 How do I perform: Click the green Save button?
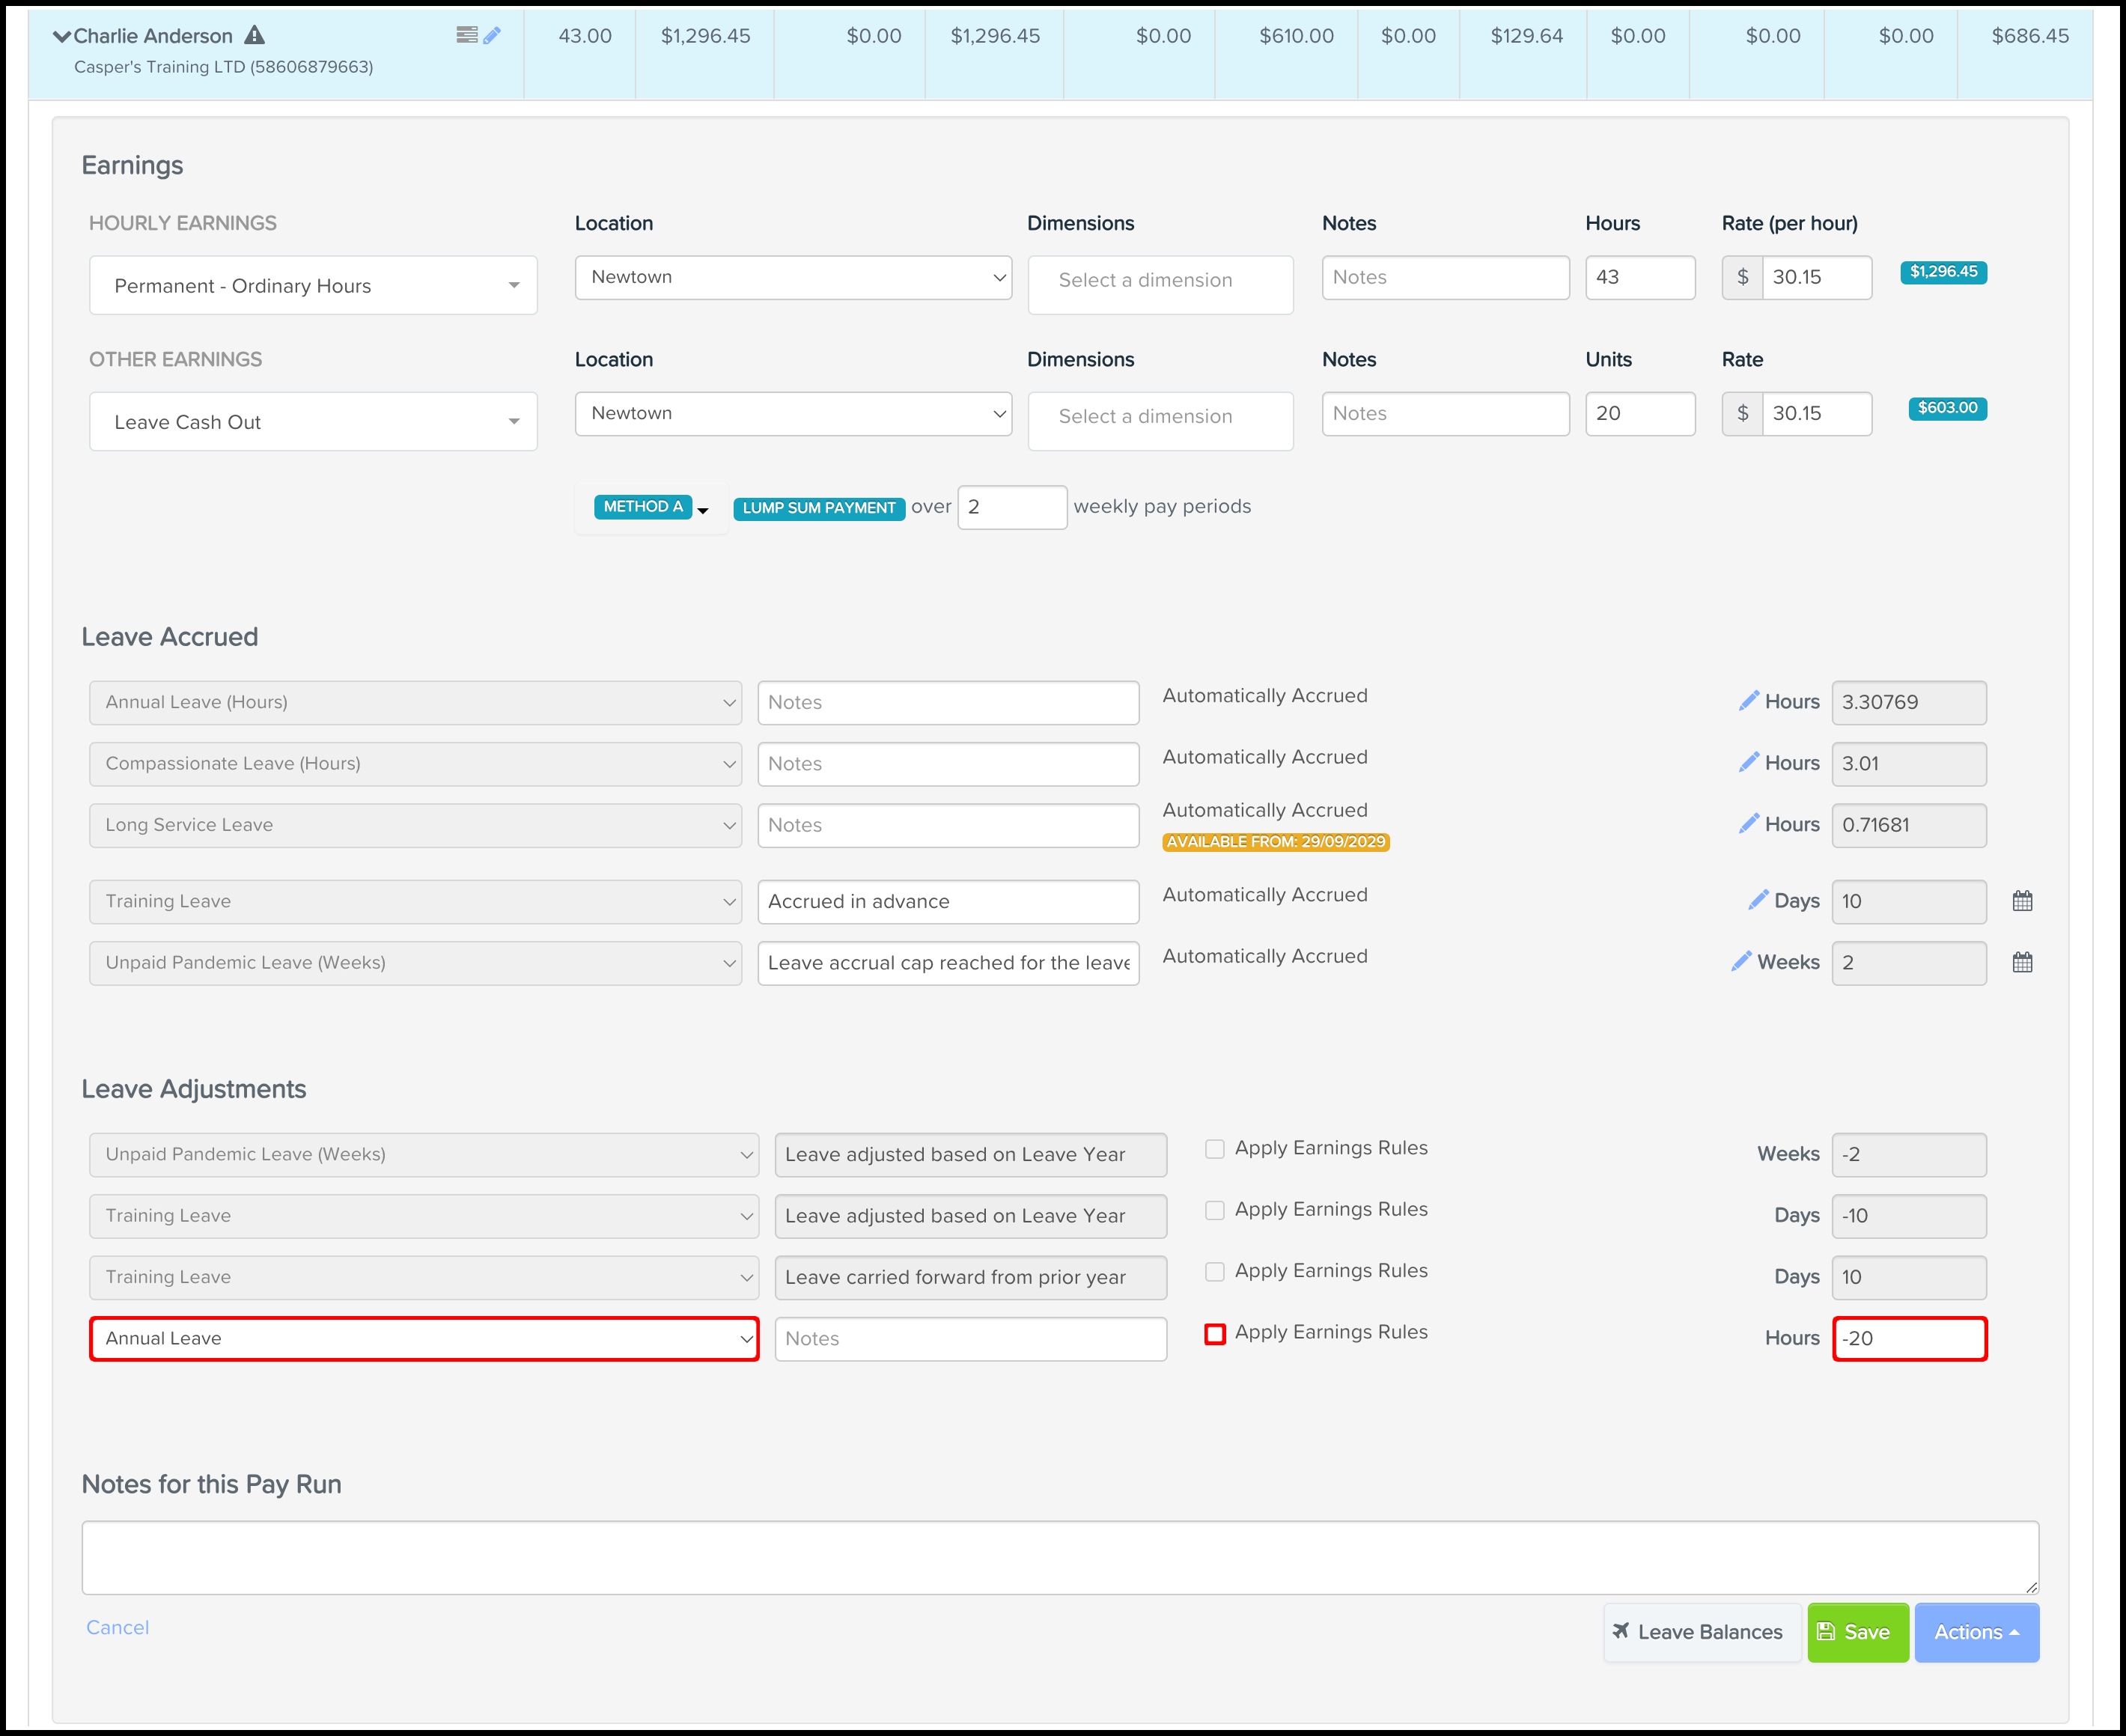pos(1857,1632)
